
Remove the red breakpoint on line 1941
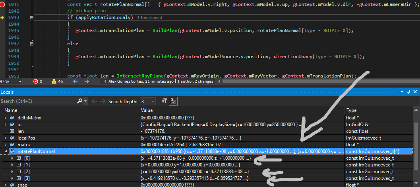[2, 5]
